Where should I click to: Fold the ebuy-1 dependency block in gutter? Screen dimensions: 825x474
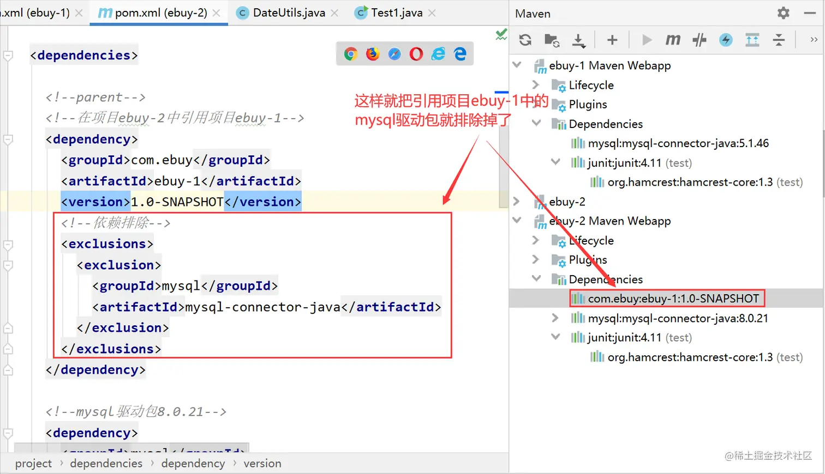tap(8, 139)
